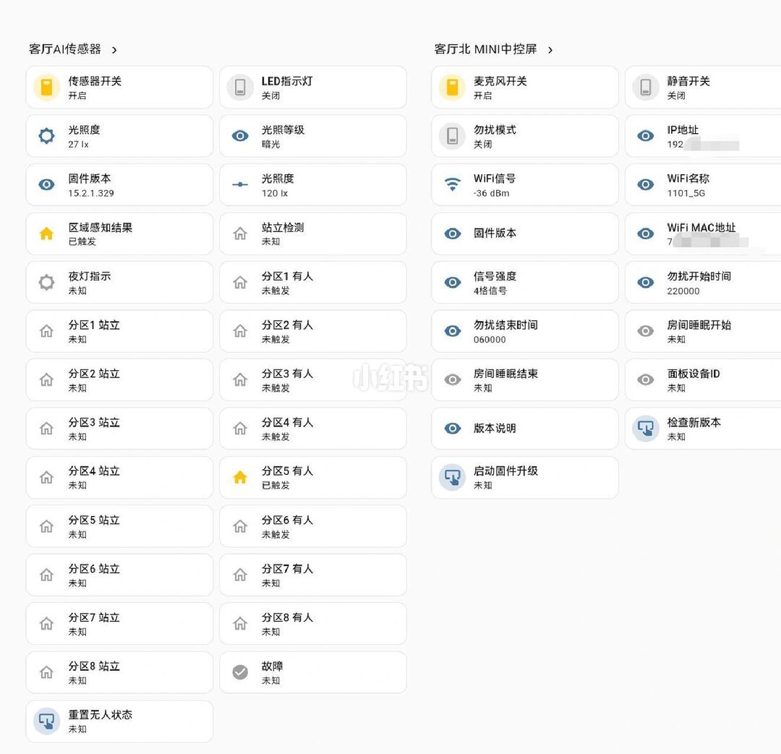
Task: Open the 客厅北 MINI中控屏 heading link
Action: pos(485,49)
